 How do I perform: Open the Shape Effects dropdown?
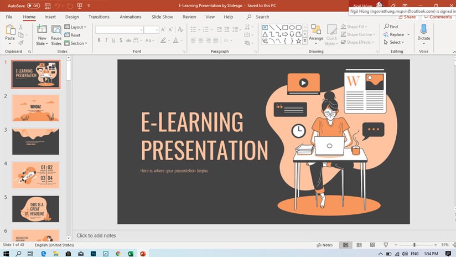pos(357,42)
